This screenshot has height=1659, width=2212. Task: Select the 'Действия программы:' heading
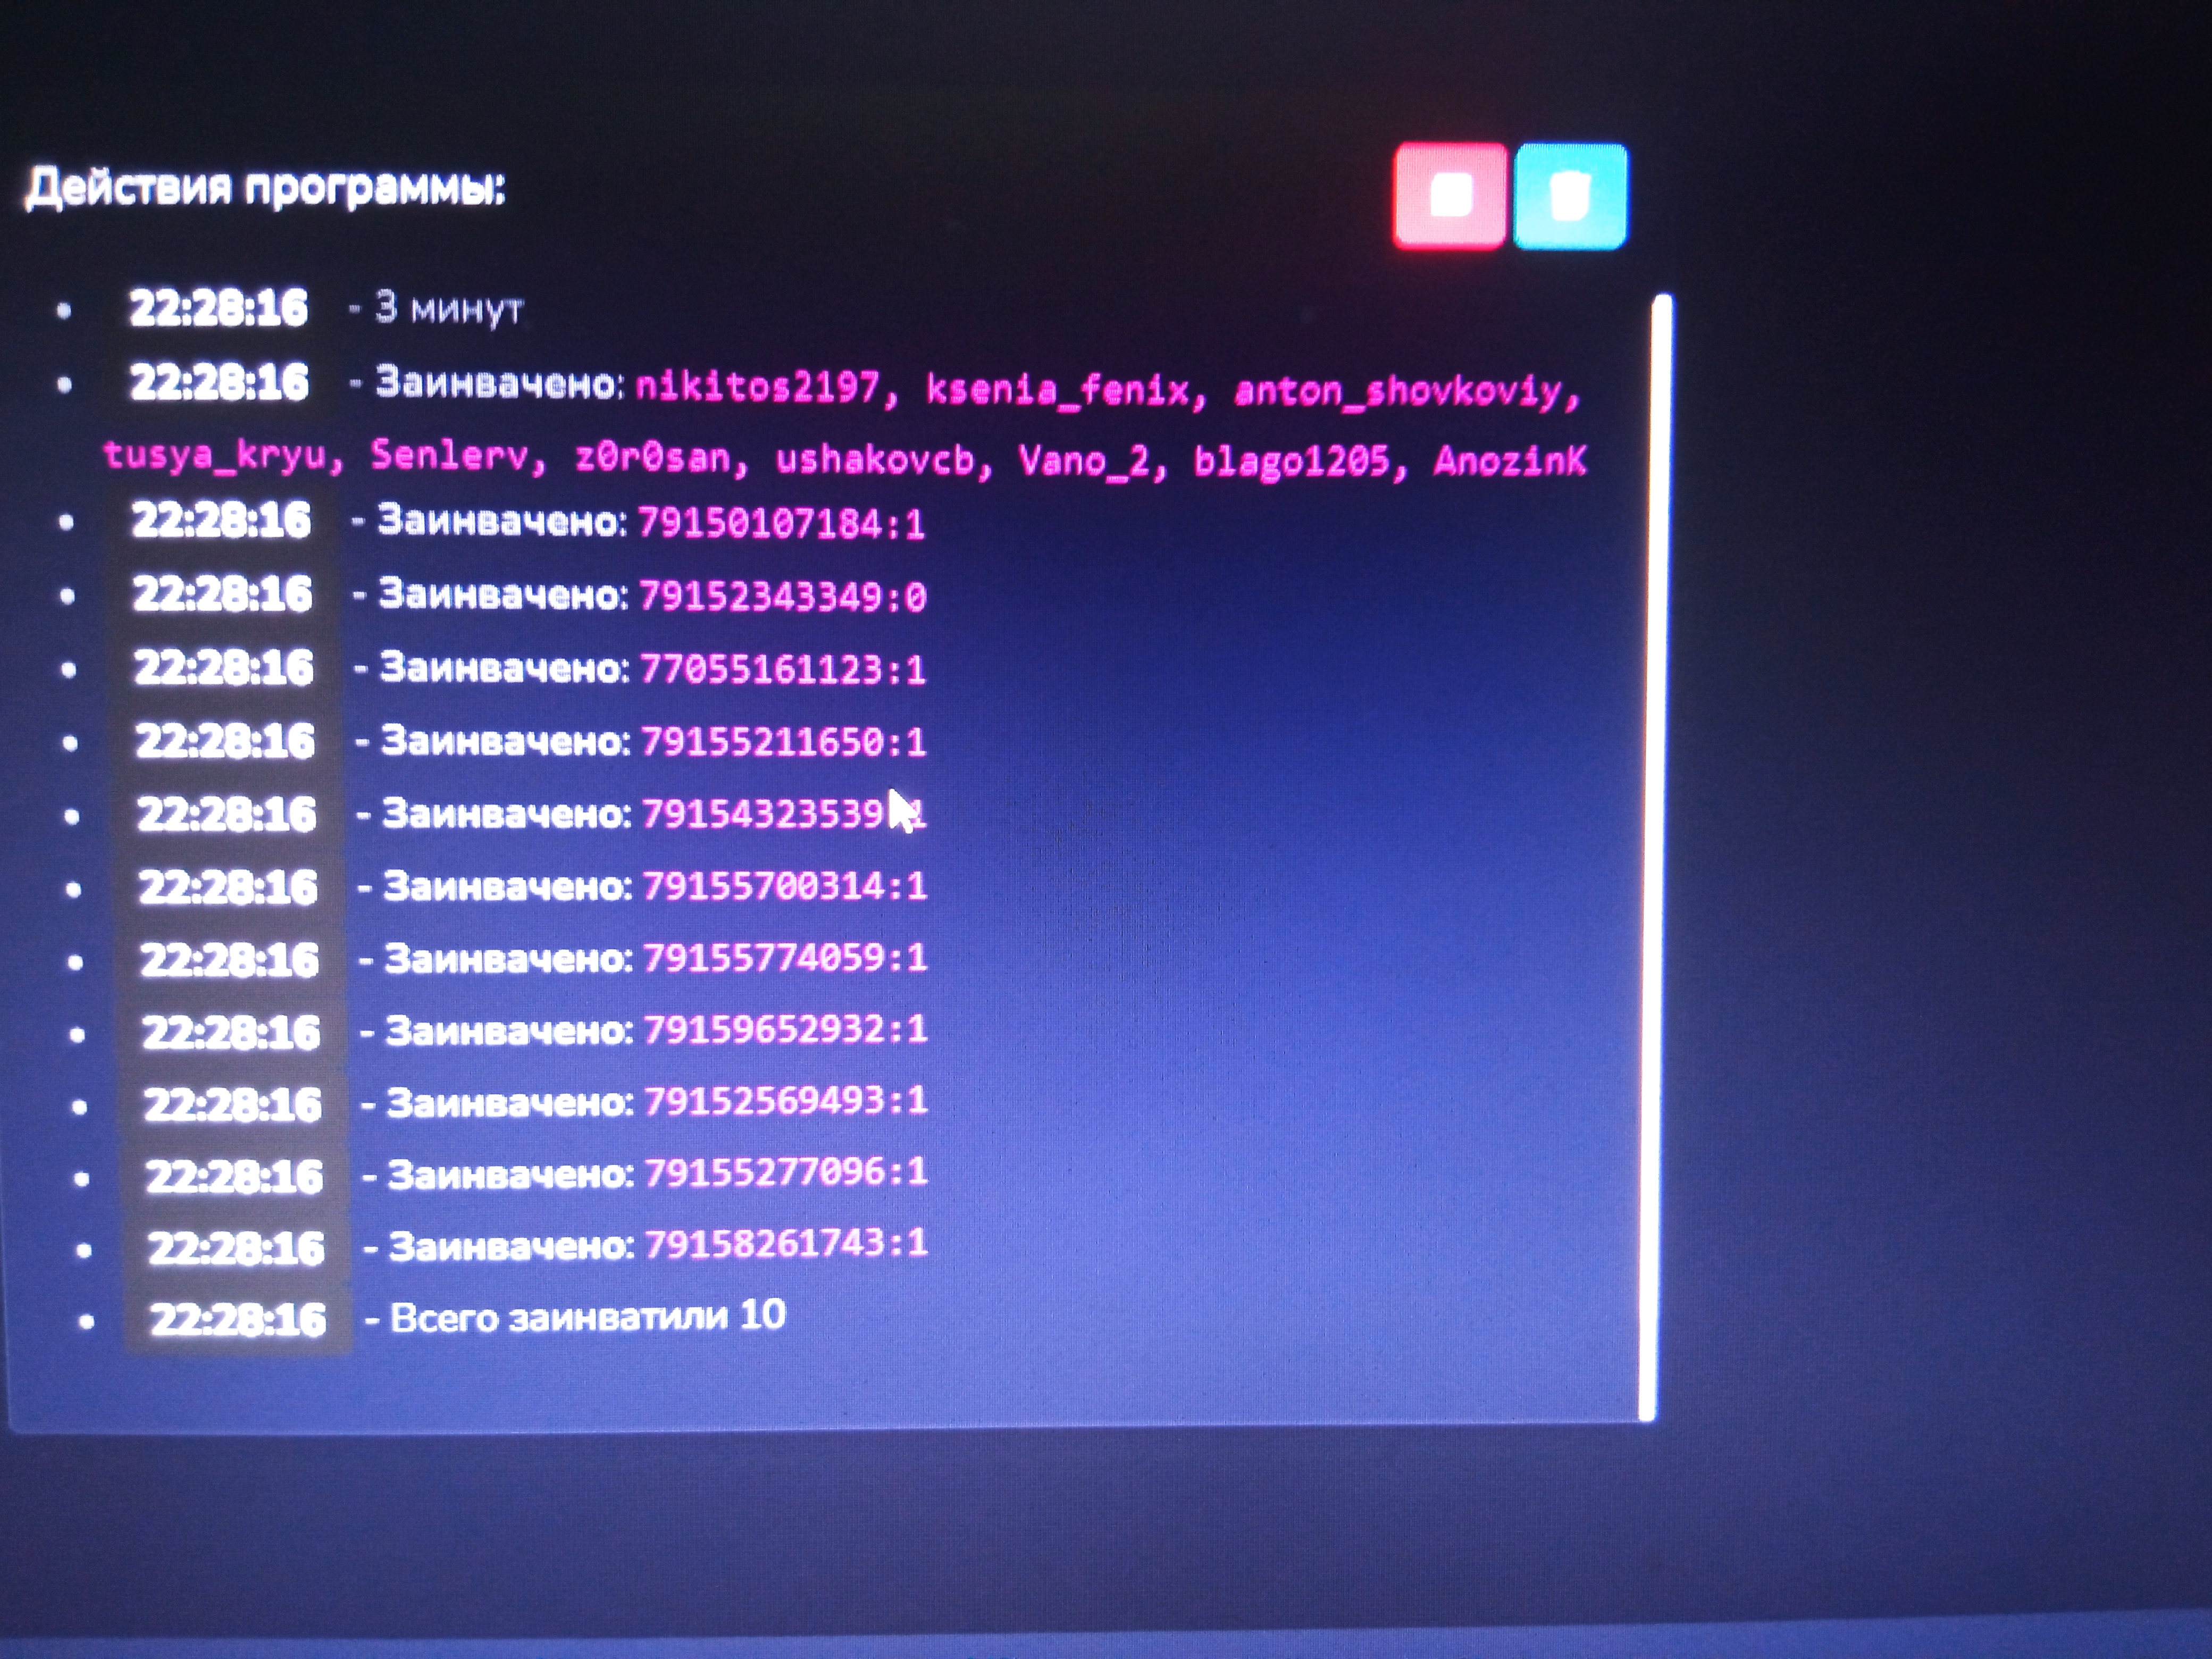(266, 188)
